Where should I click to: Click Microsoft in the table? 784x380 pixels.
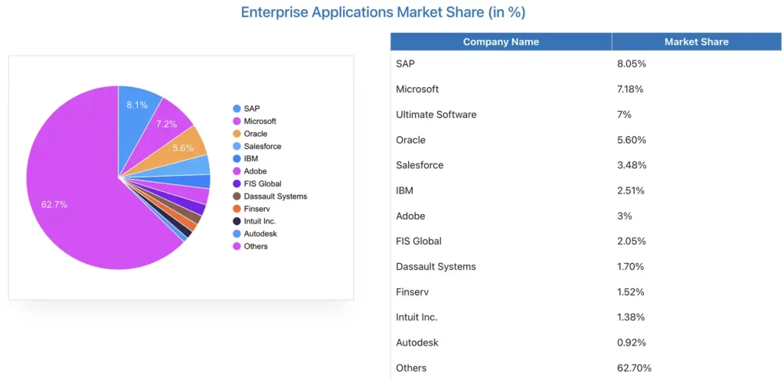tap(417, 89)
